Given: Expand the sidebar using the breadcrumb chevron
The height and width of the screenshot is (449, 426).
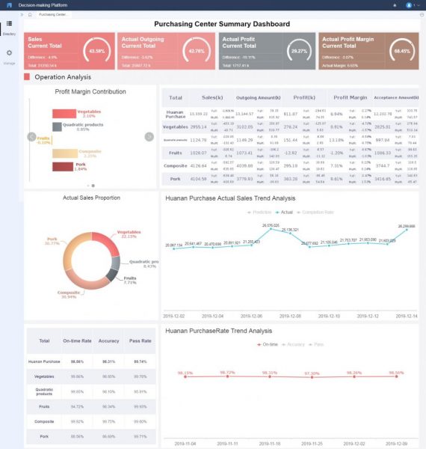Looking at the screenshot, I should [22, 14].
